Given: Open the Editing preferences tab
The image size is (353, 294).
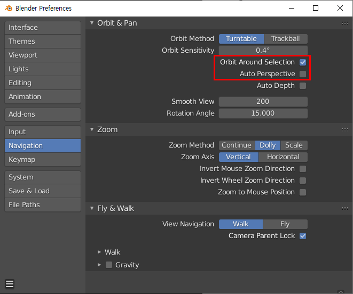Looking at the screenshot, I should pyautogui.click(x=43, y=83).
